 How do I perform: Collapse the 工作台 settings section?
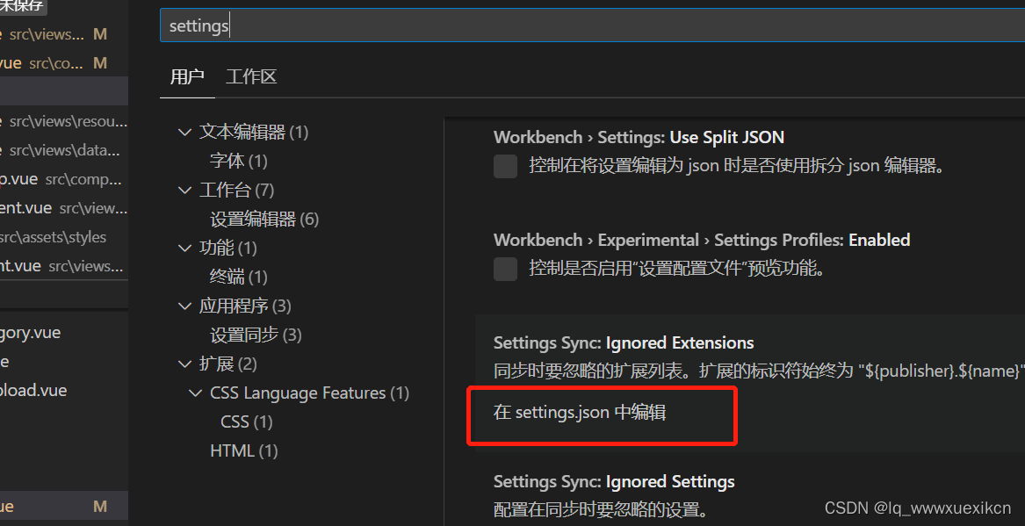pos(185,190)
